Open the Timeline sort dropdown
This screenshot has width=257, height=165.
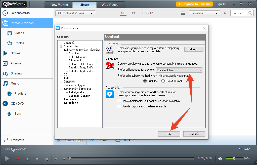coord(204,13)
